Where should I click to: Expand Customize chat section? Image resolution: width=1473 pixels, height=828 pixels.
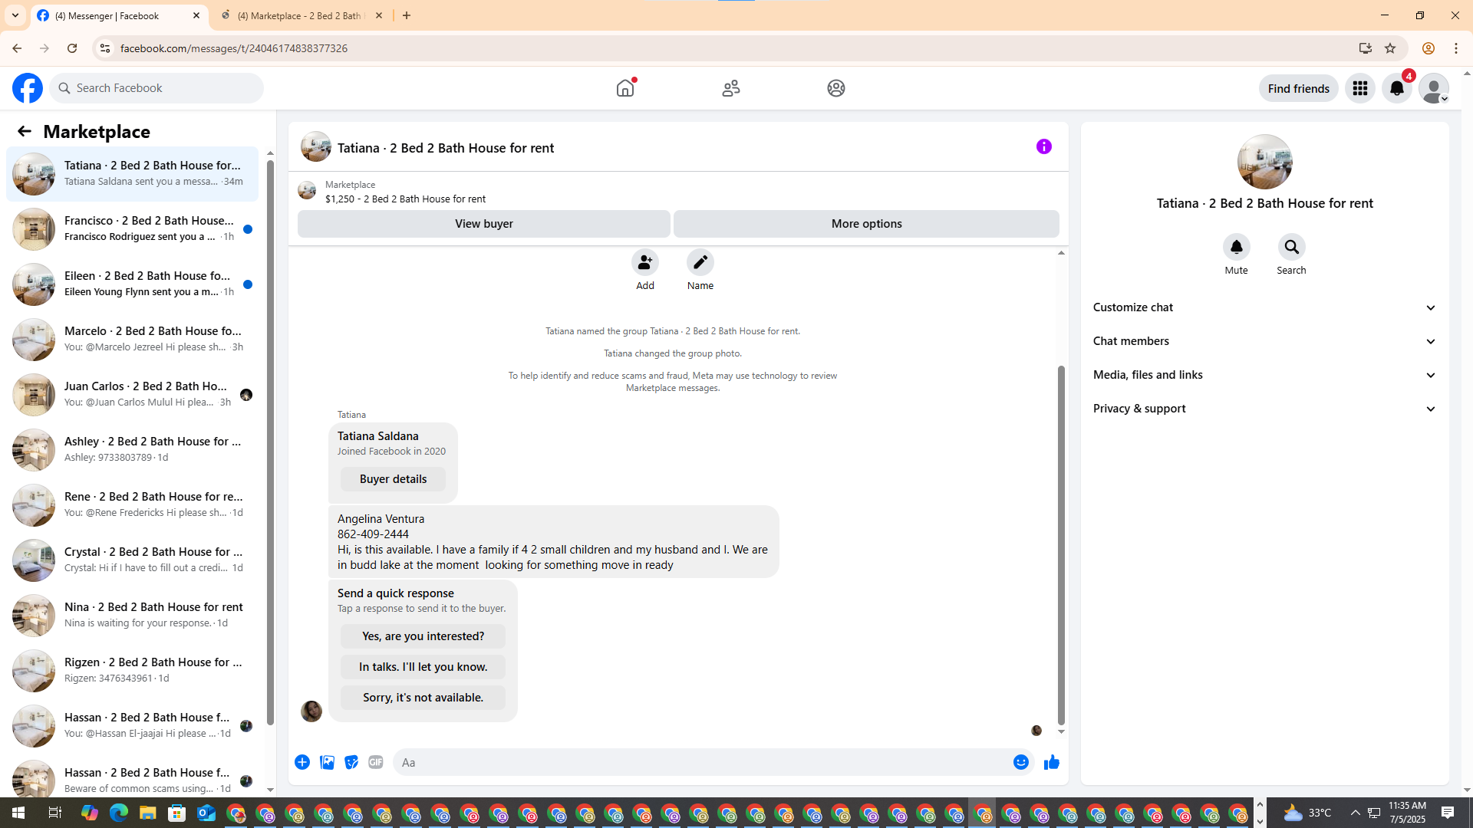(1264, 307)
